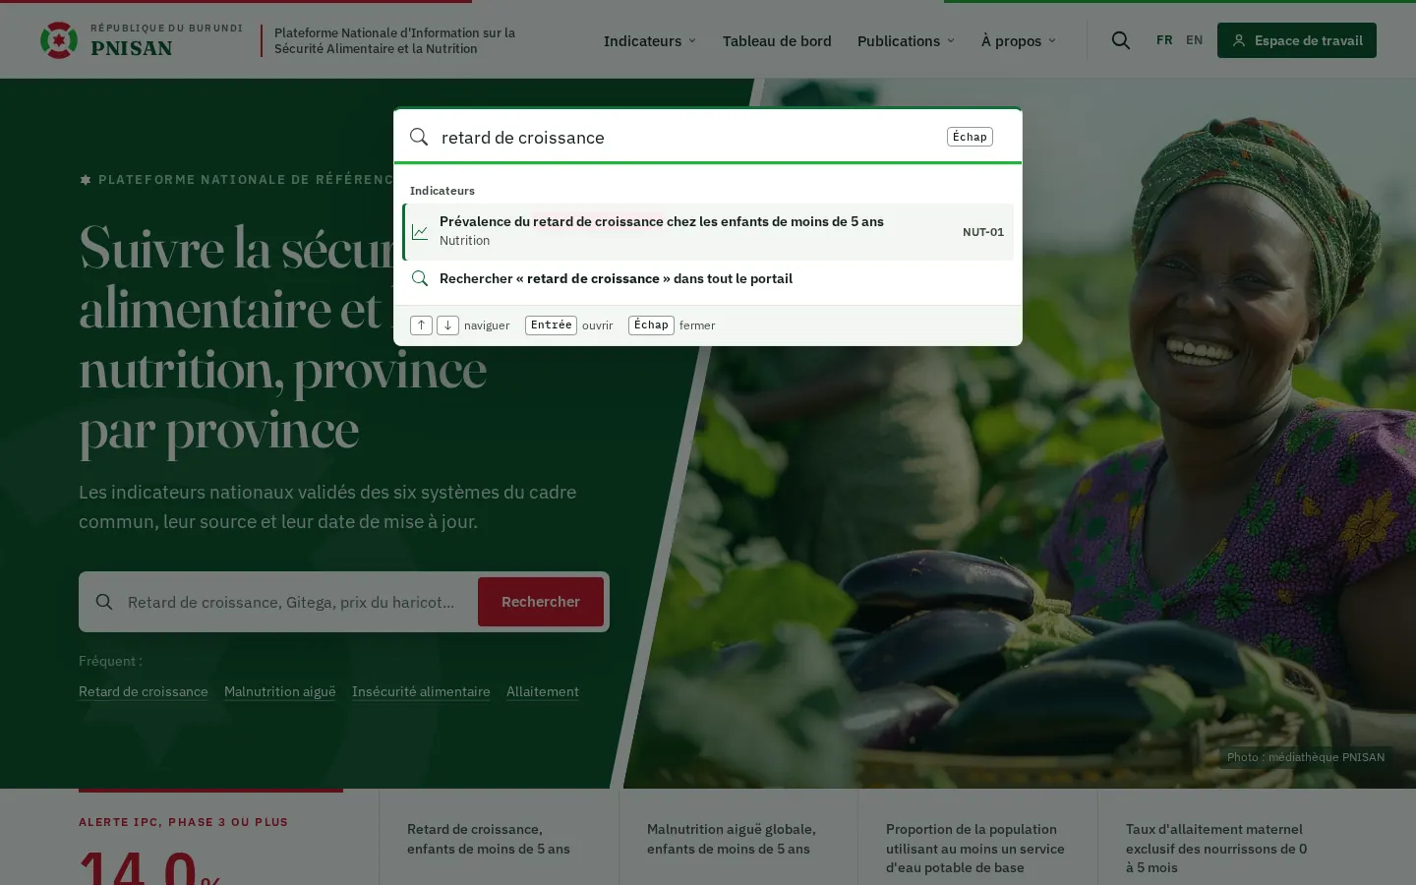Click the magnifier icon beside "Rechercher dans tout le portail"
1416x885 pixels.
pyautogui.click(x=420, y=278)
